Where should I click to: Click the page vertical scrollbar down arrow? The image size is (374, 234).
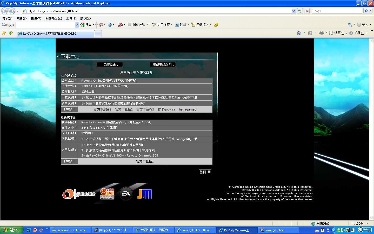coord(371,218)
